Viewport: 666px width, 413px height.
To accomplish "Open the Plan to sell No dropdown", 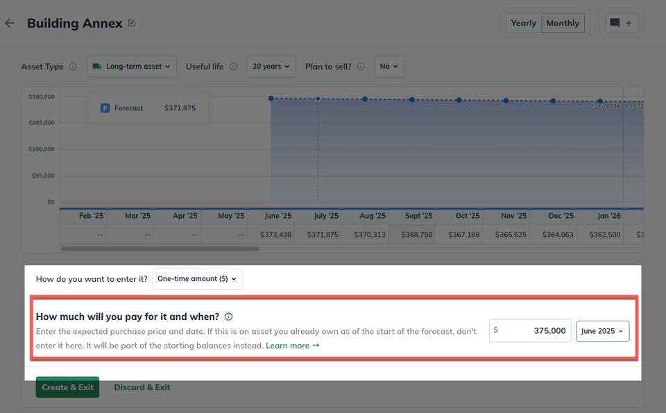I will 389,67.
